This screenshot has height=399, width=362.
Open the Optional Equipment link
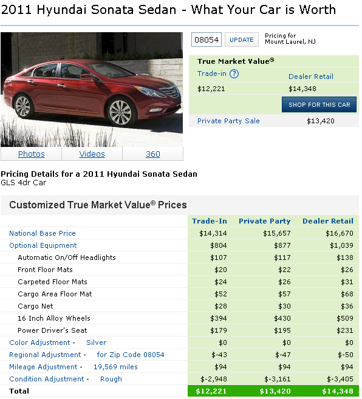[43, 245]
